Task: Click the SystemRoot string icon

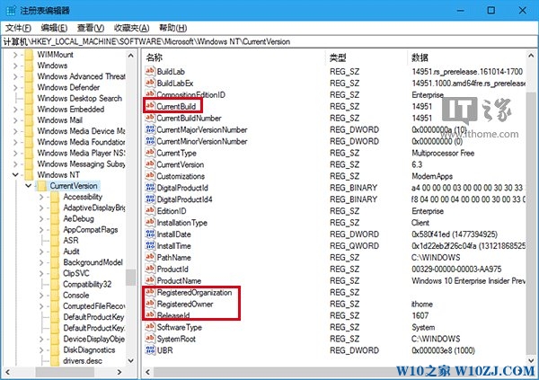Action: point(150,339)
